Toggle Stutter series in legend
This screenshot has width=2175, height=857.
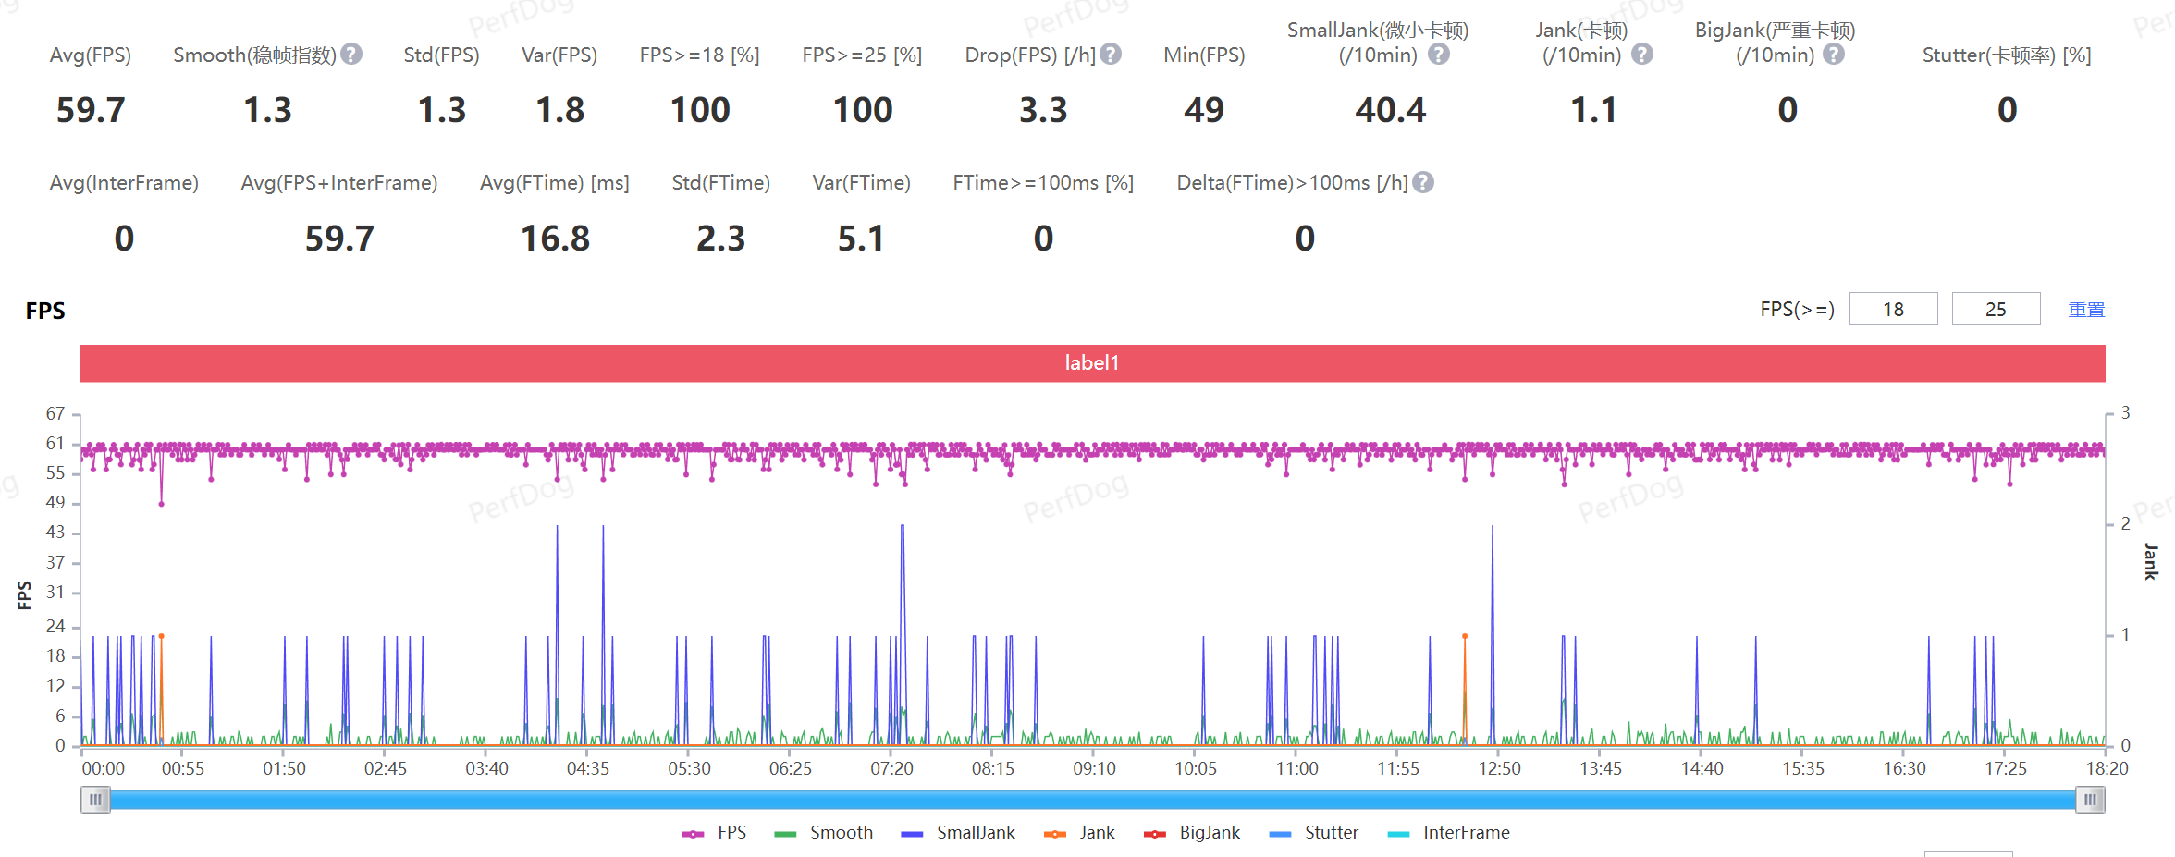(1314, 833)
